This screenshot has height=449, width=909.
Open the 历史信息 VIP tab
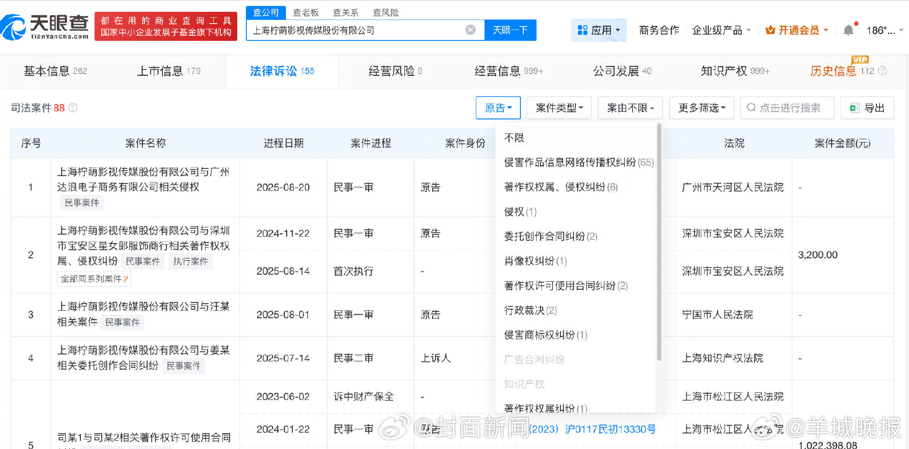point(842,71)
